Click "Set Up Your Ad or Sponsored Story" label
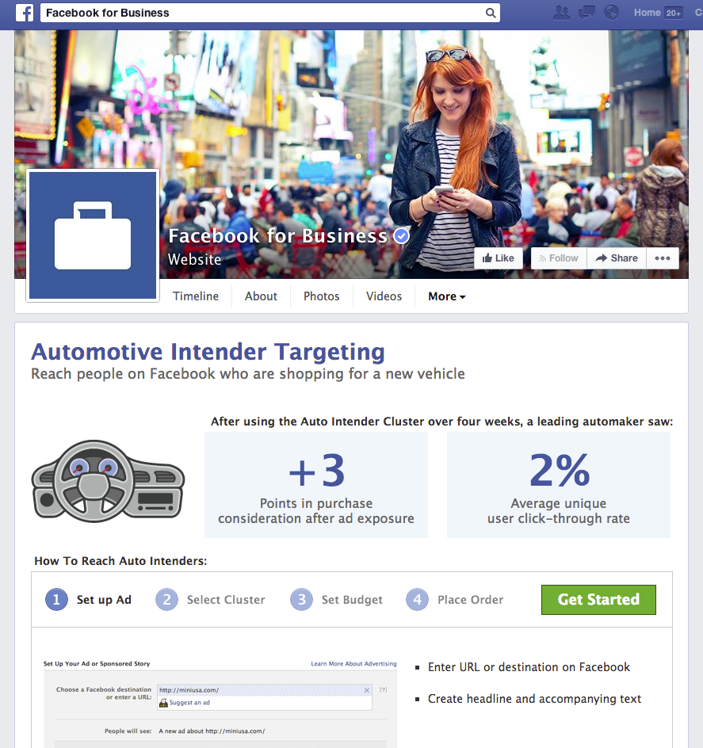Image resolution: width=703 pixels, height=748 pixels. pyautogui.click(x=97, y=663)
